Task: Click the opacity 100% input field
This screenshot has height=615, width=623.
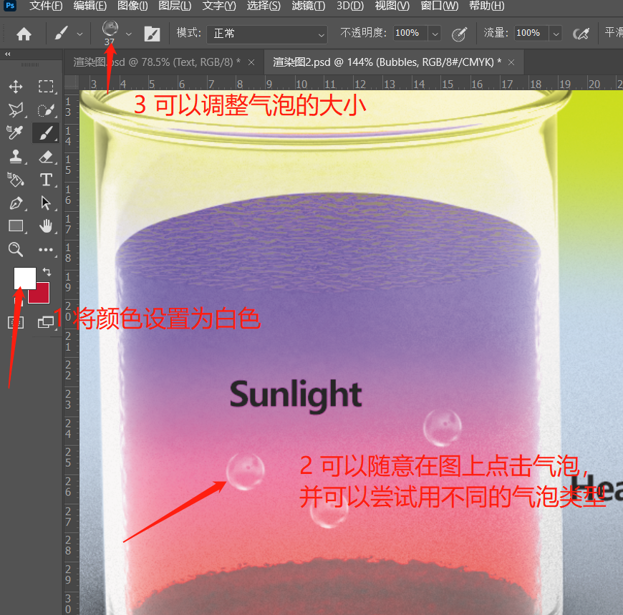Action: 410,34
